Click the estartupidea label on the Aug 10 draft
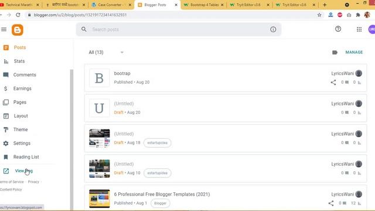Screen dimensions: 375x211 point(158,173)
